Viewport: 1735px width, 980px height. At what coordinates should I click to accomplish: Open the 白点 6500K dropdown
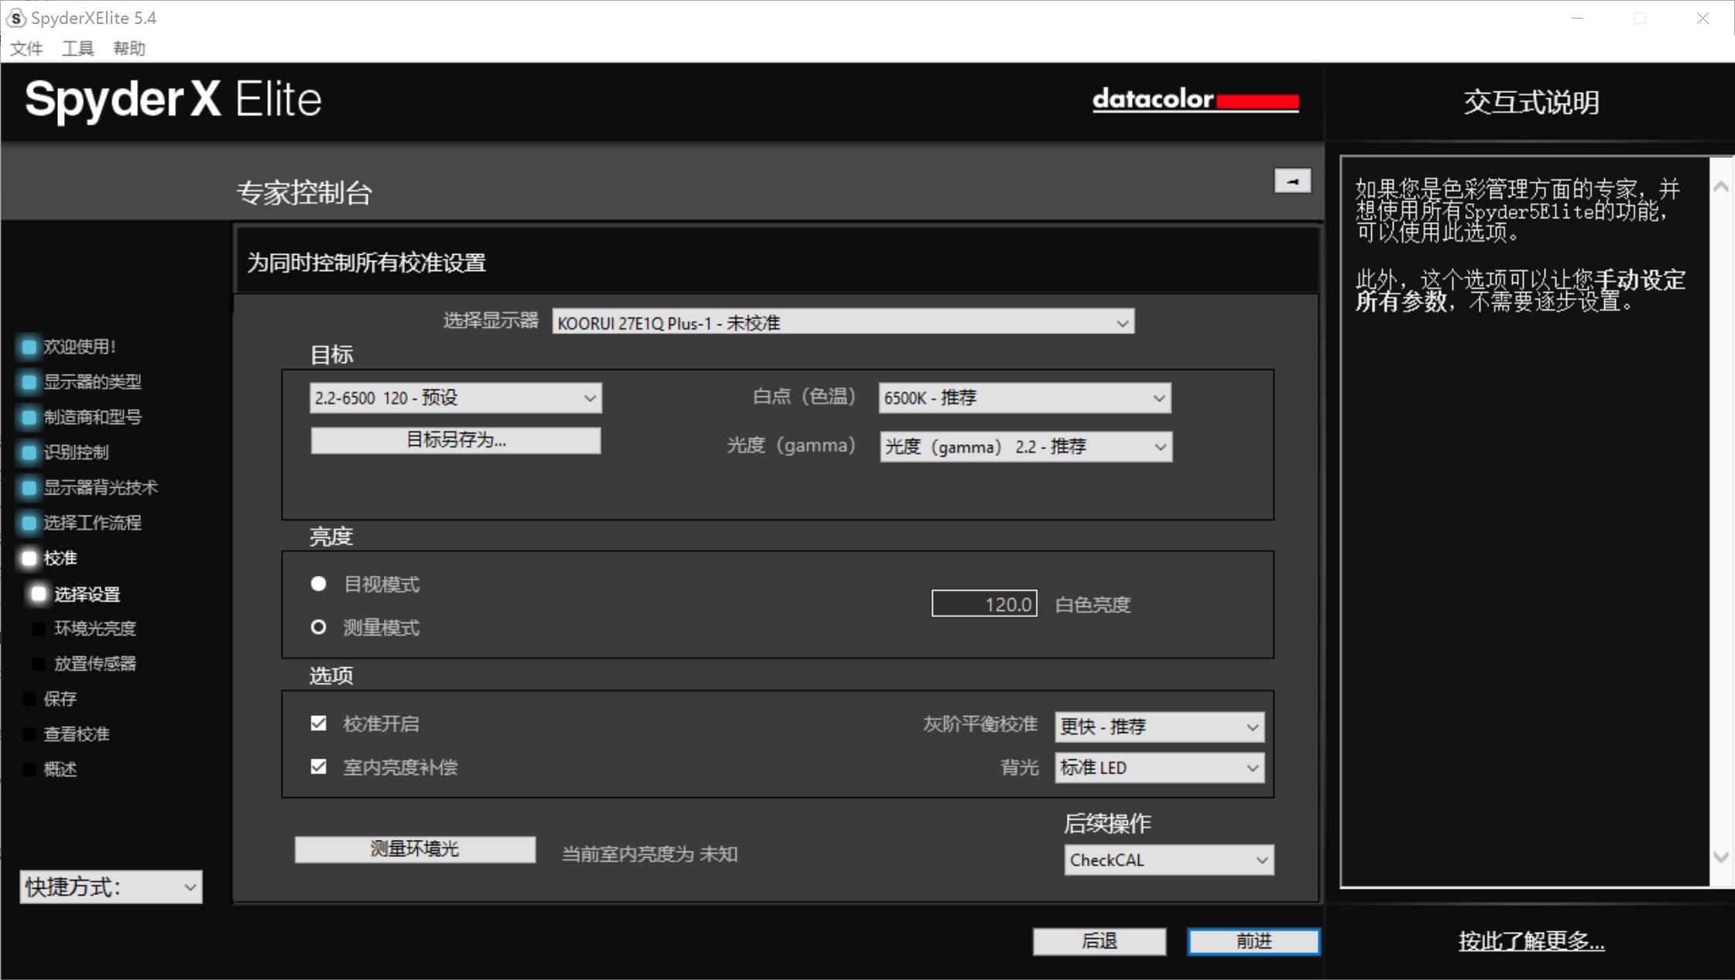click(1024, 398)
